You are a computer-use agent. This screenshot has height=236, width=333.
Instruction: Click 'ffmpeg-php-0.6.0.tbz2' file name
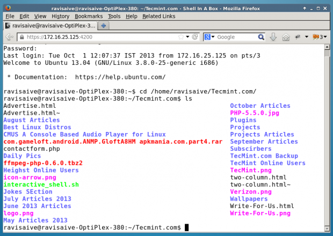[x=43, y=163]
